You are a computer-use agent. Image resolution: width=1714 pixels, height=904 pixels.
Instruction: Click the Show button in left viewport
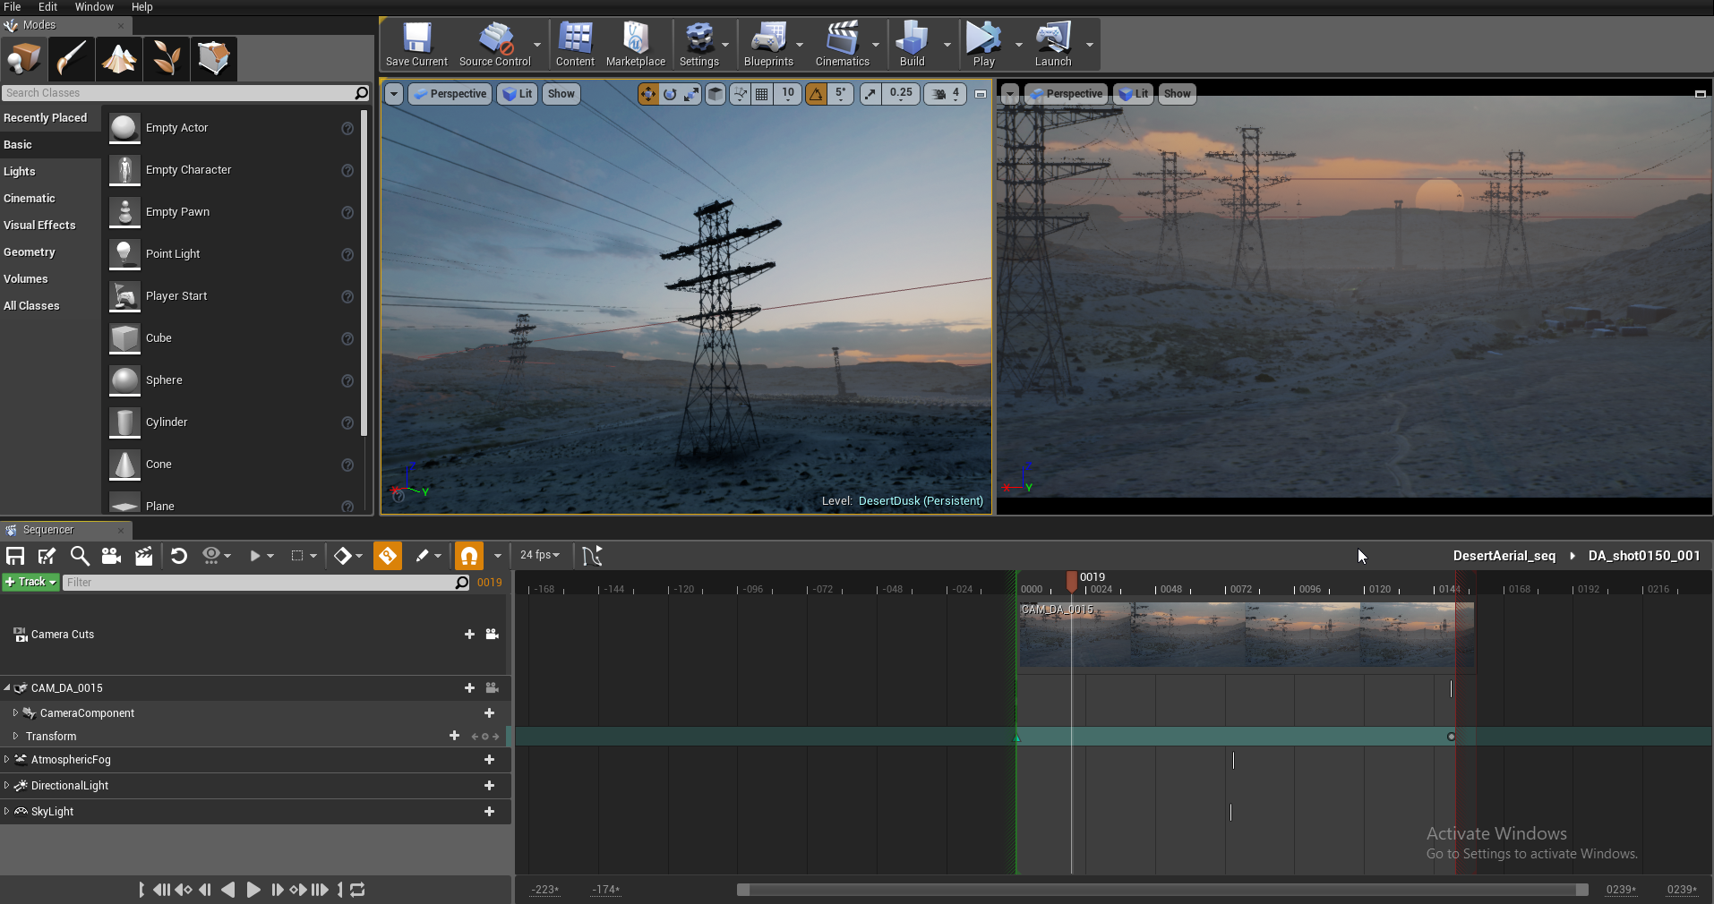click(x=561, y=94)
